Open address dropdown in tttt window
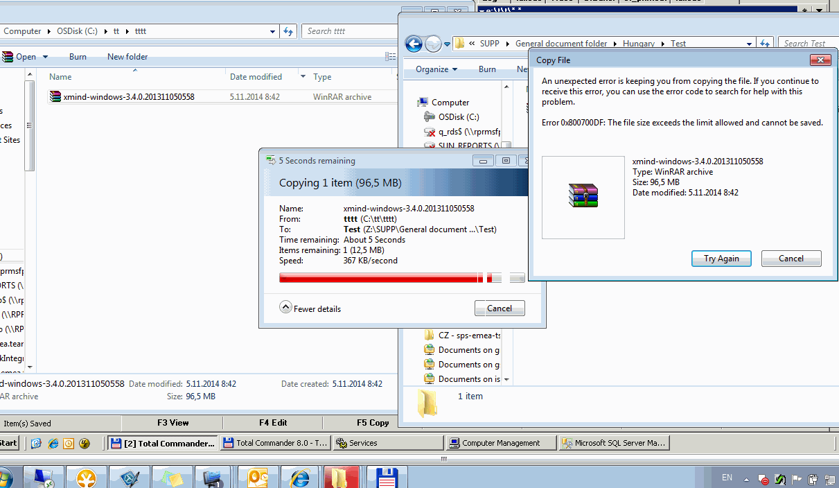The image size is (839, 488). (x=274, y=31)
